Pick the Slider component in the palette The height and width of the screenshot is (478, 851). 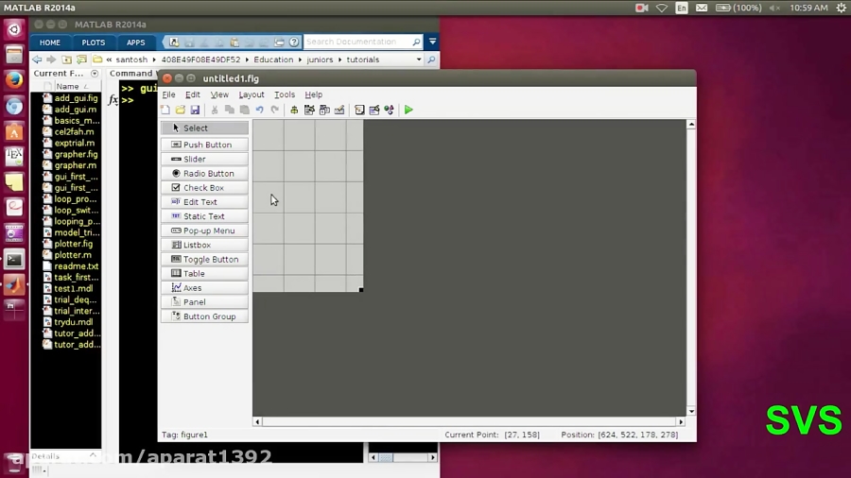click(204, 159)
